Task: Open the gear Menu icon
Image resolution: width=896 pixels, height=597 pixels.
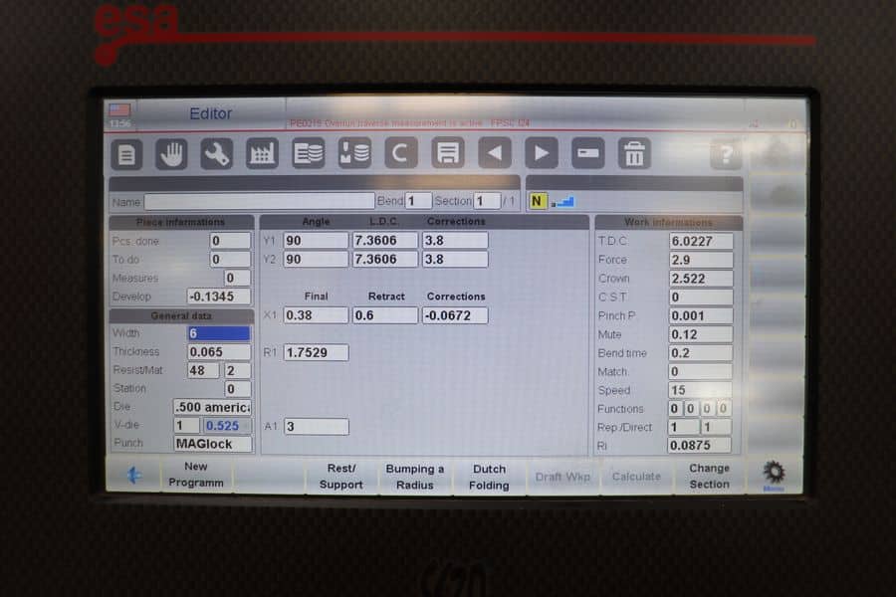Action: (x=774, y=474)
